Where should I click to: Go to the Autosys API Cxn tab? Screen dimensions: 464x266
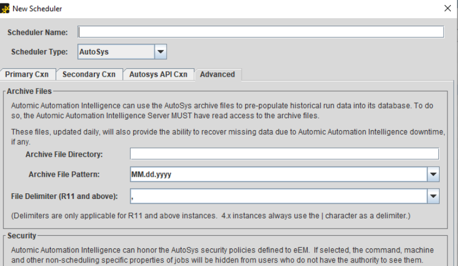[x=158, y=74]
